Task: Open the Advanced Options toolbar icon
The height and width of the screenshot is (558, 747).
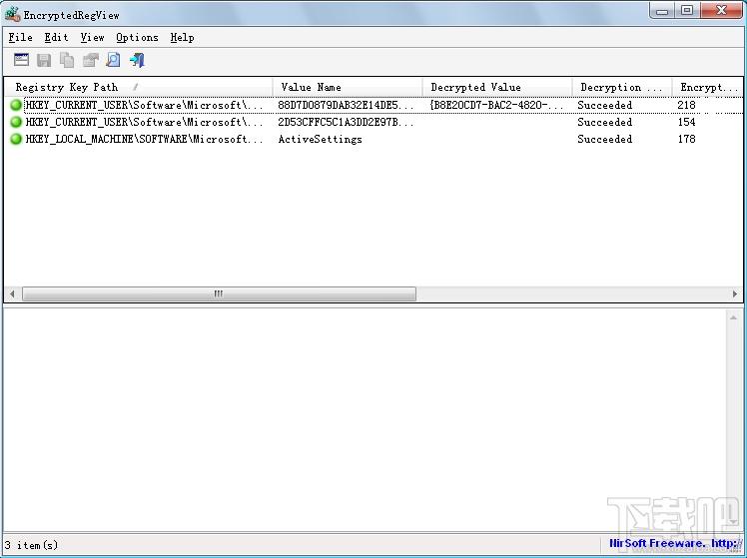Action: pyautogui.click(x=21, y=60)
